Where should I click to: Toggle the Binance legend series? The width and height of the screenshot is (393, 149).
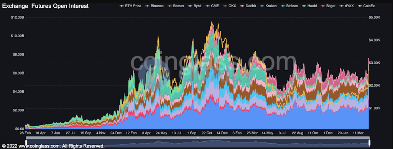pyautogui.click(x=154, y=6)
